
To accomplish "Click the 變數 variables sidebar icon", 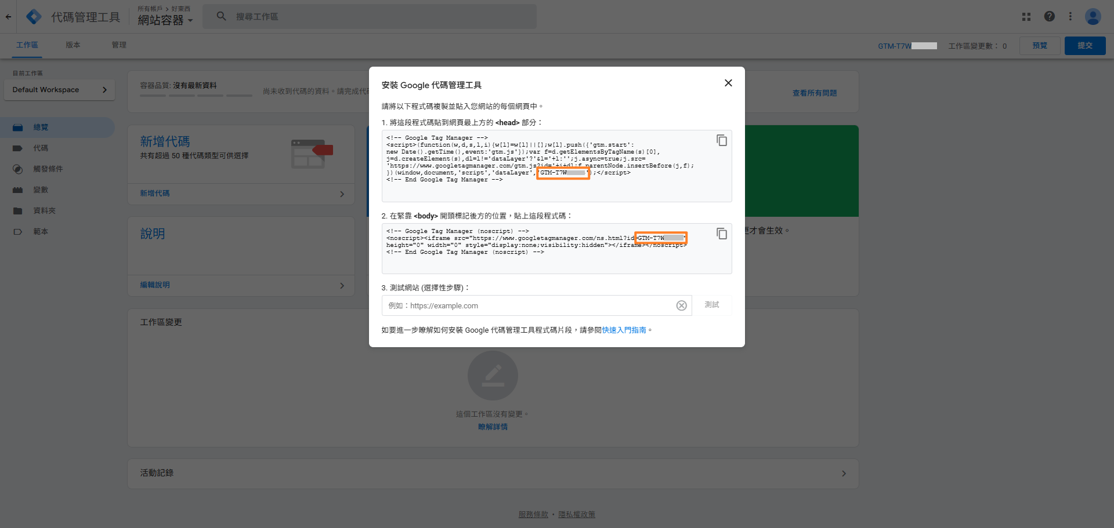I will (17, 190).
